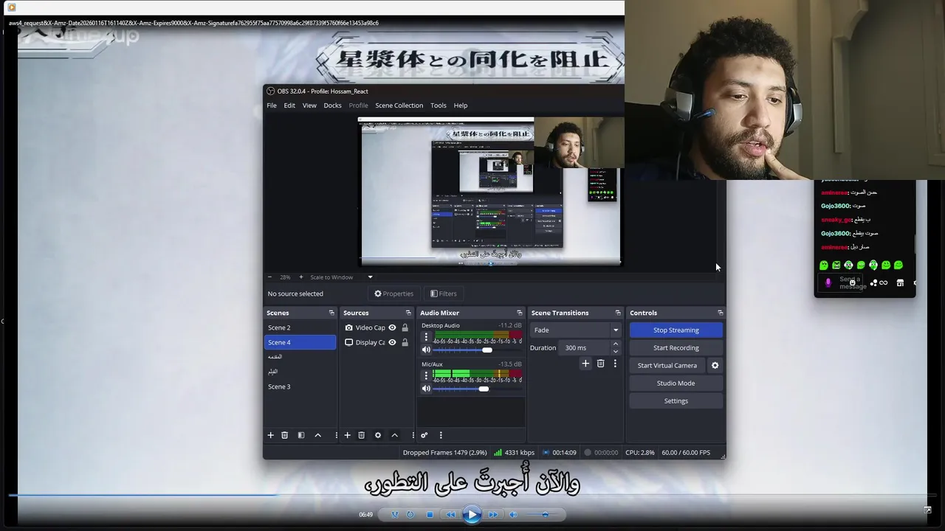Select Scene 2 in the Scenes list
Screen dimensions: 945x531
[300, 327]
